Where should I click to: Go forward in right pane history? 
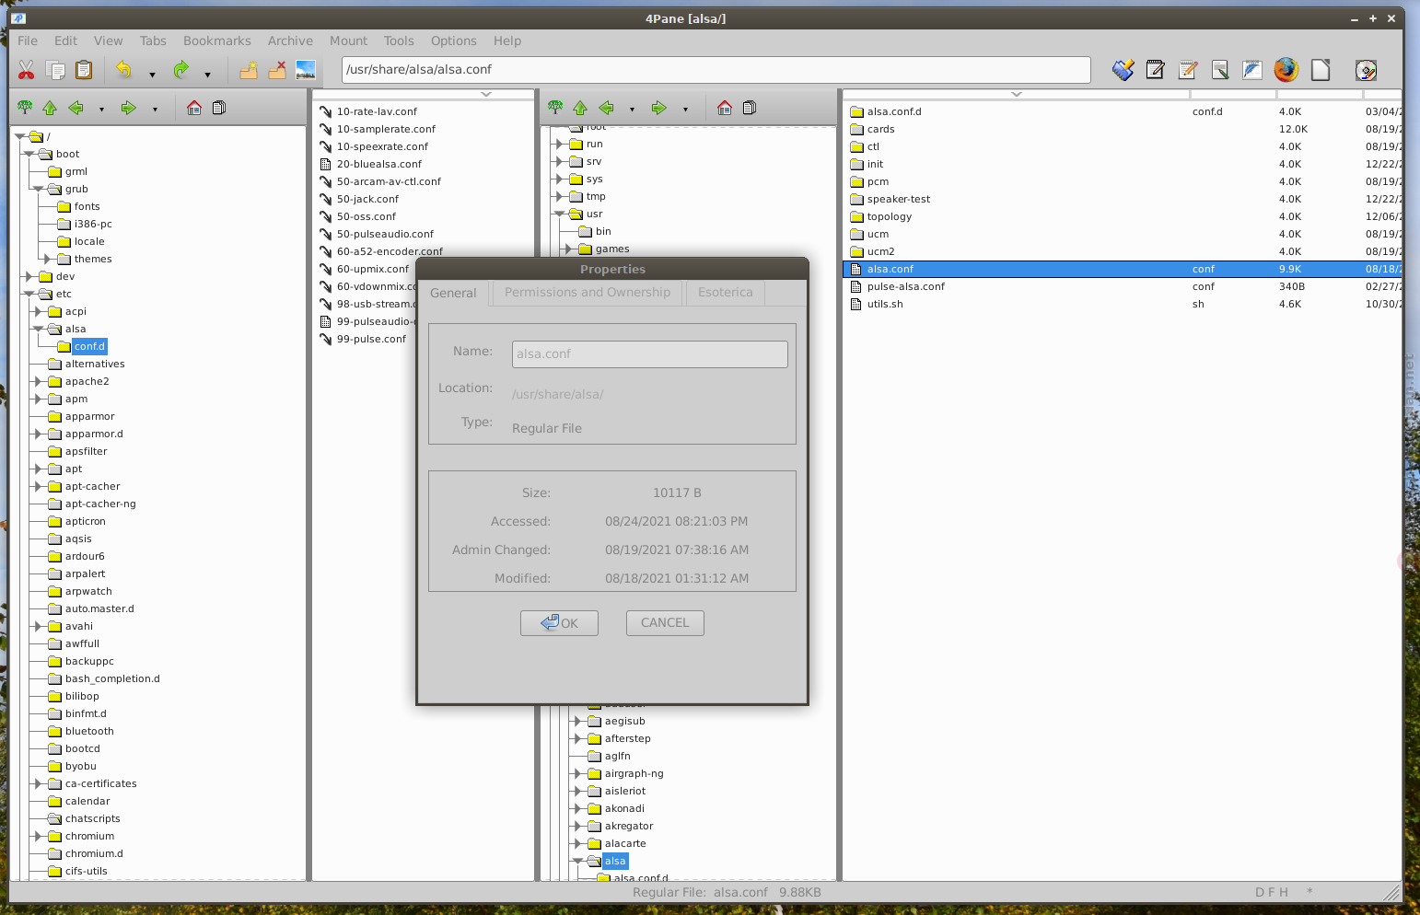click(658, 108)
